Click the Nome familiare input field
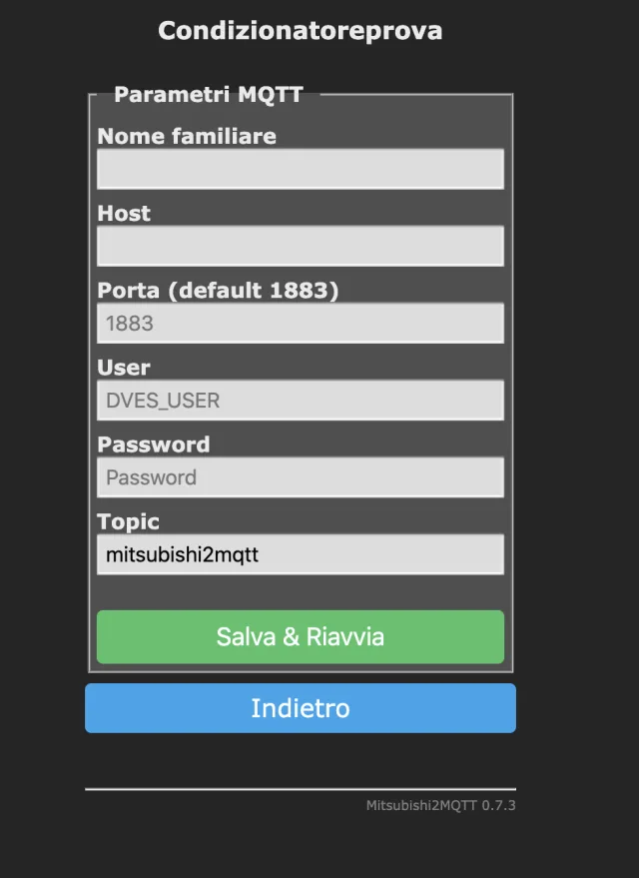The image size is (639, 878). point(300,169)
